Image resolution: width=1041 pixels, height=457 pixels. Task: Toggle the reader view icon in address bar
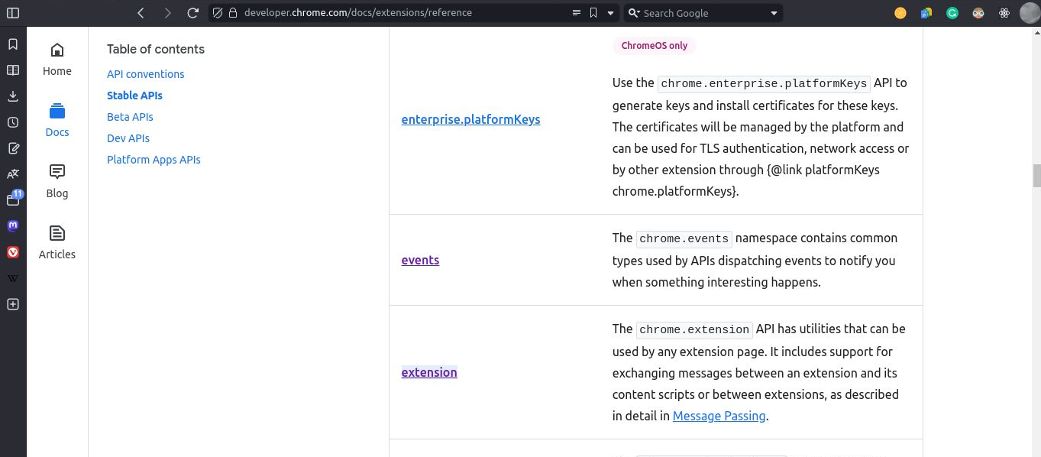(577, 12)
